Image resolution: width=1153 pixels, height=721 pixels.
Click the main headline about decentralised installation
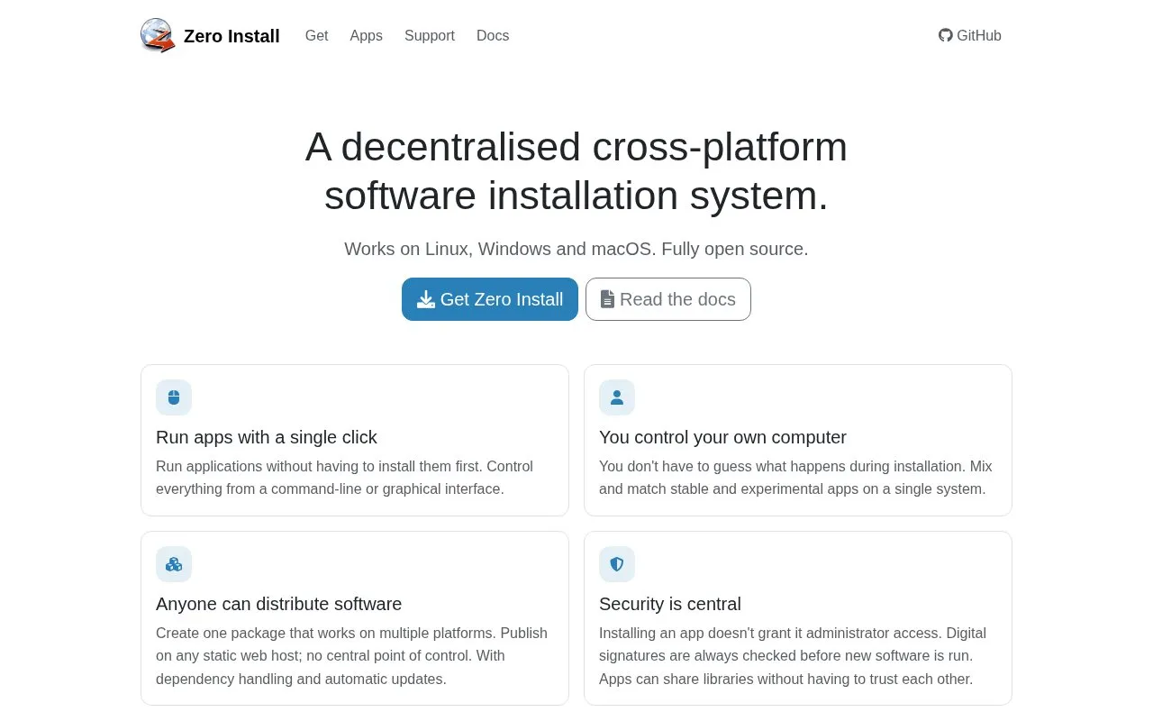tap(576, 171)
